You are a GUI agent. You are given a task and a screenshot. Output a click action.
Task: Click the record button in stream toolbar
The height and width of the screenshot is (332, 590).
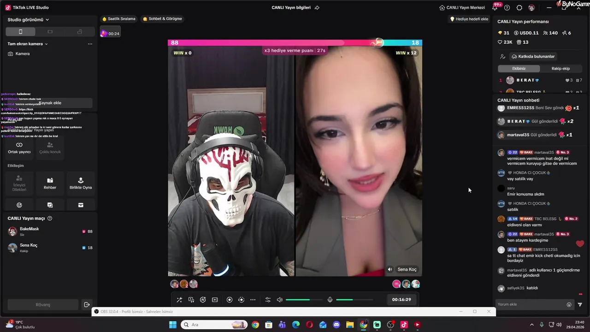230,300
